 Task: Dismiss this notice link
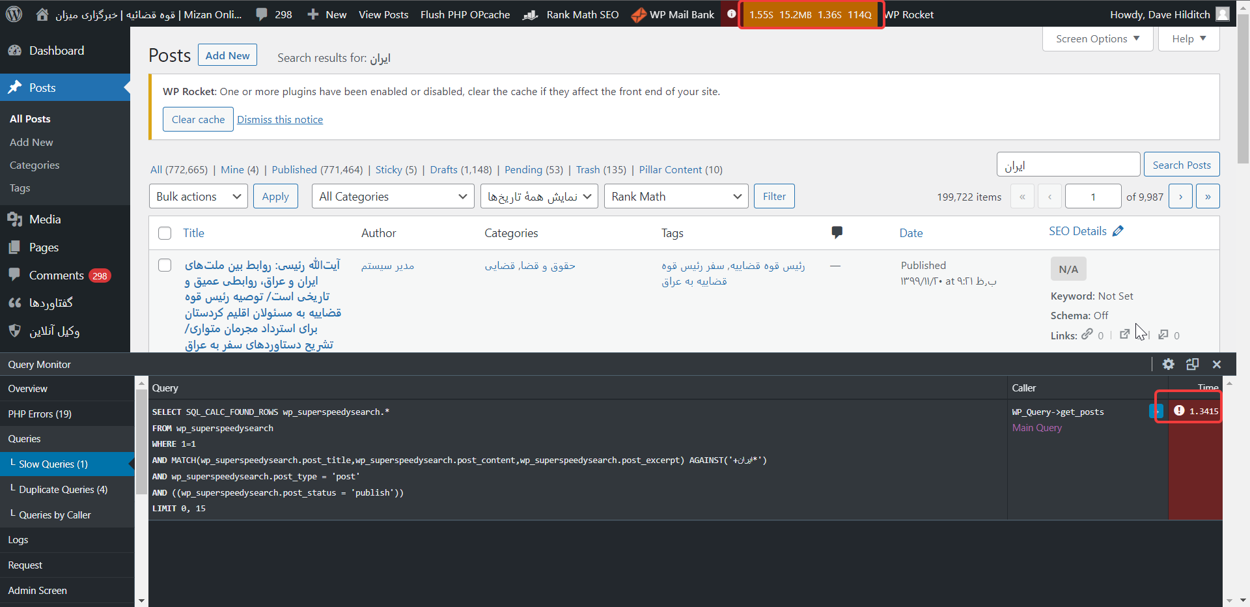coord(280,119)
